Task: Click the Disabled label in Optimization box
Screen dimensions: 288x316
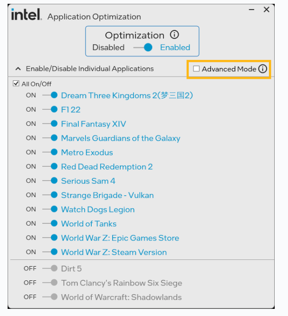Action: [108, 48]
